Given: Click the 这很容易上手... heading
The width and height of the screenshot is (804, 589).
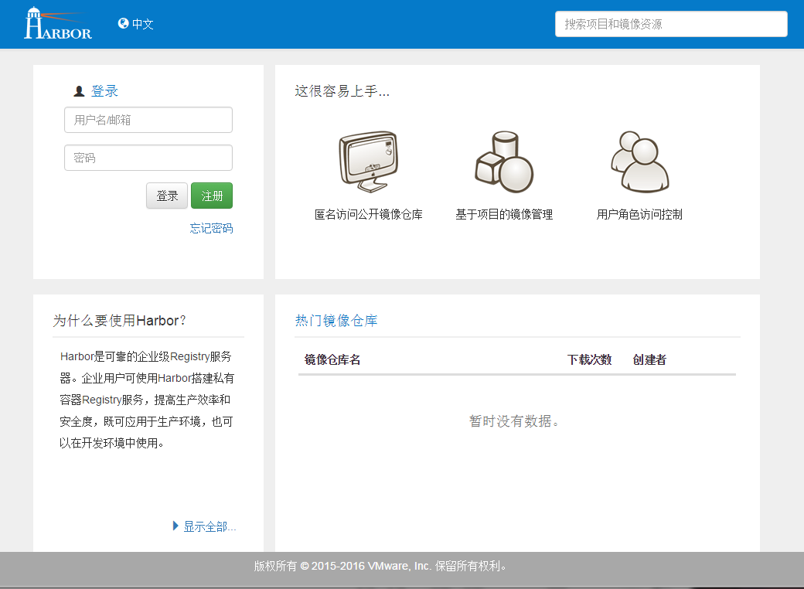Looking at the screenshot, I should click(x=342, y=91).
